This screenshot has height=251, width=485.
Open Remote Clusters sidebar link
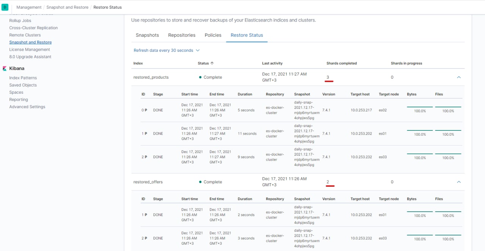pos(25,35)
